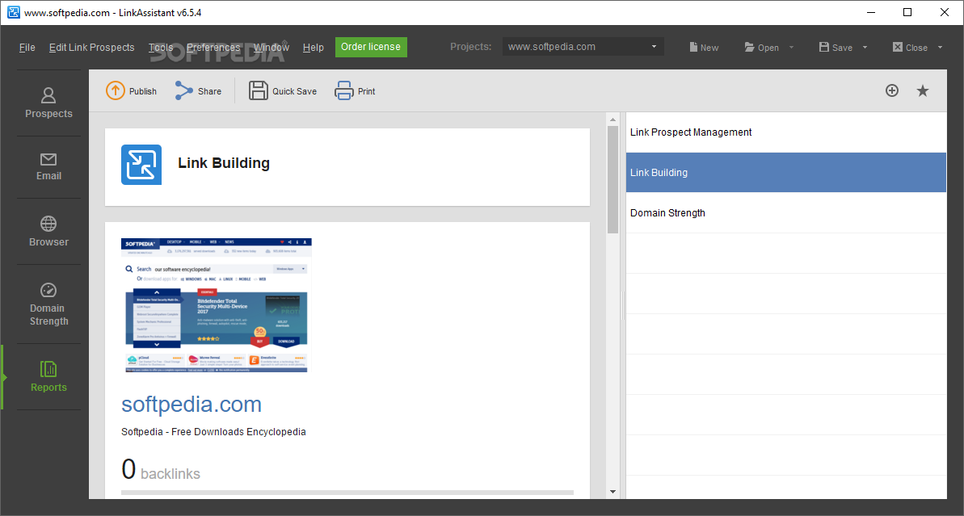Click the Softpedia website screenshot thumbnail

(216, 305)
